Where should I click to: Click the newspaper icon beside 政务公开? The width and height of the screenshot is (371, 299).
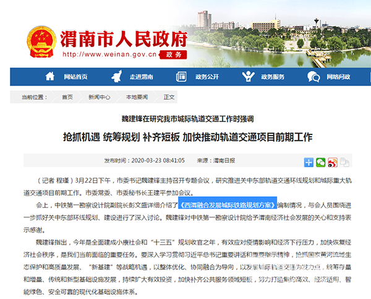(181, 77)
